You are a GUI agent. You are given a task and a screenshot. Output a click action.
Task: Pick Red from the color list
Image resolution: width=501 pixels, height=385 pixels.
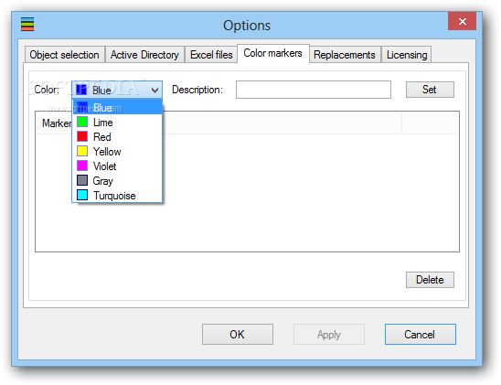click(117, 137)
